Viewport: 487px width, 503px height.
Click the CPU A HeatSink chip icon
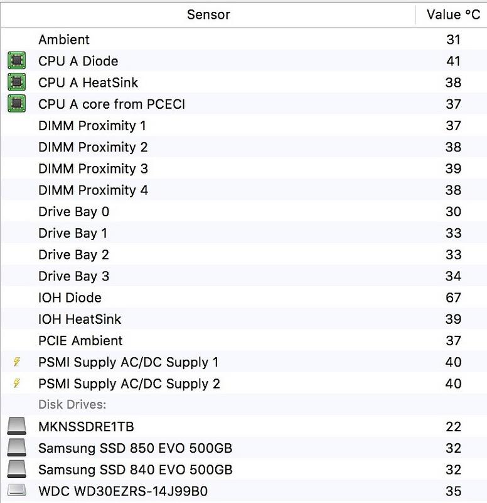17,82
